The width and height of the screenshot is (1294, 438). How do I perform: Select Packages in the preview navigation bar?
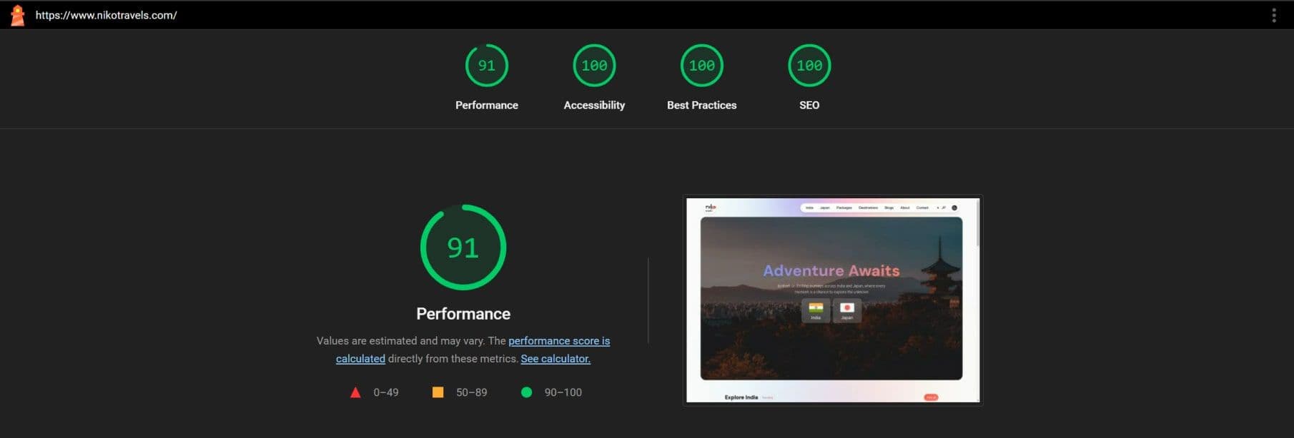(x=844, y=208)
